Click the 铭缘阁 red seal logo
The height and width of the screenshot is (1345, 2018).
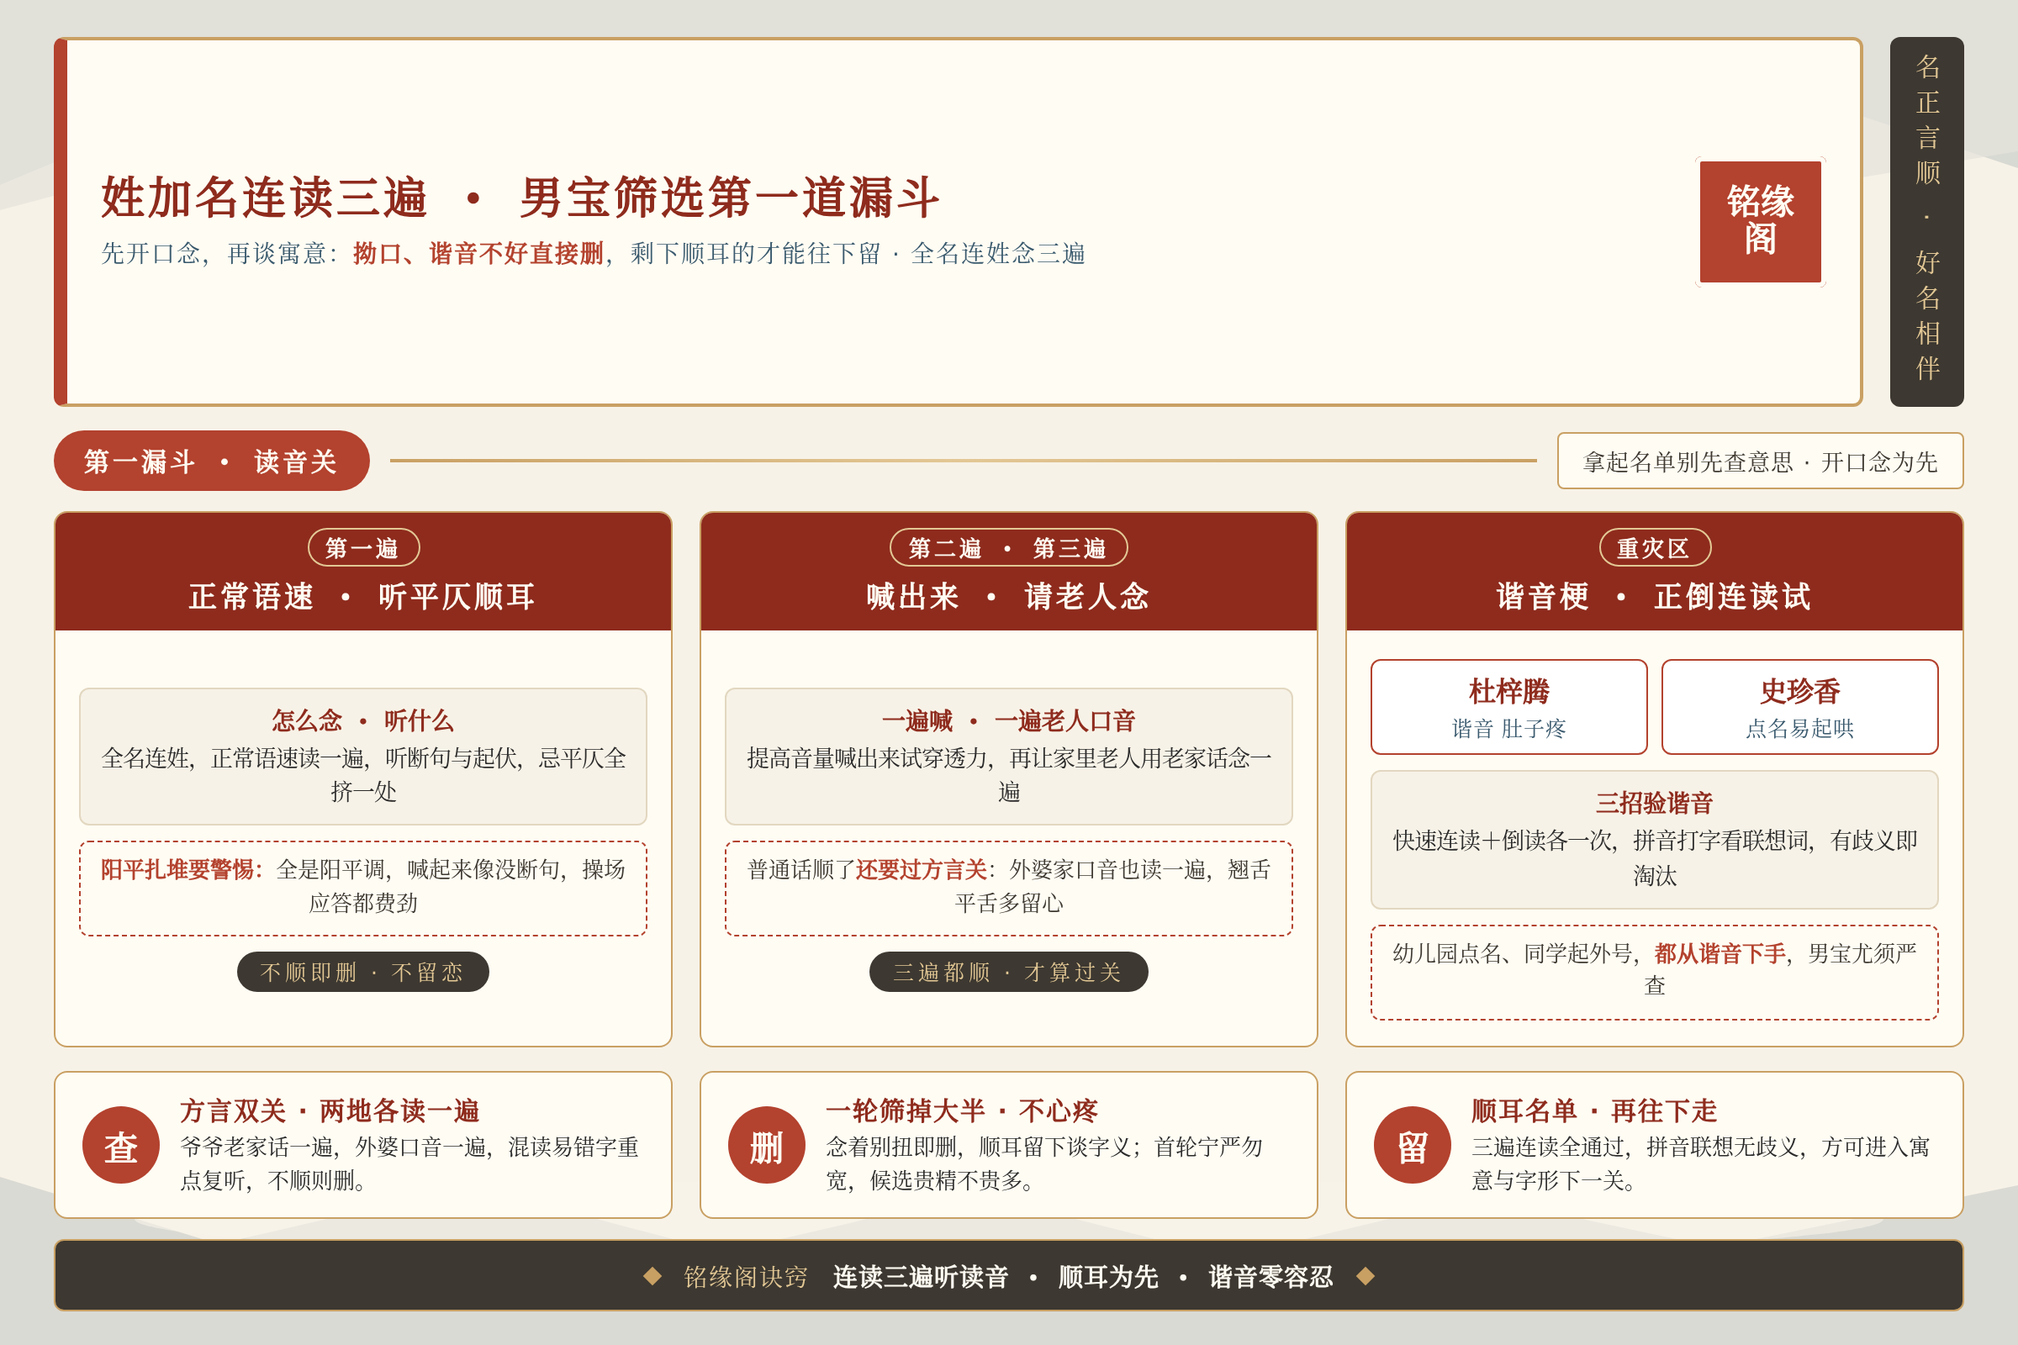(x=1760, y=221)
